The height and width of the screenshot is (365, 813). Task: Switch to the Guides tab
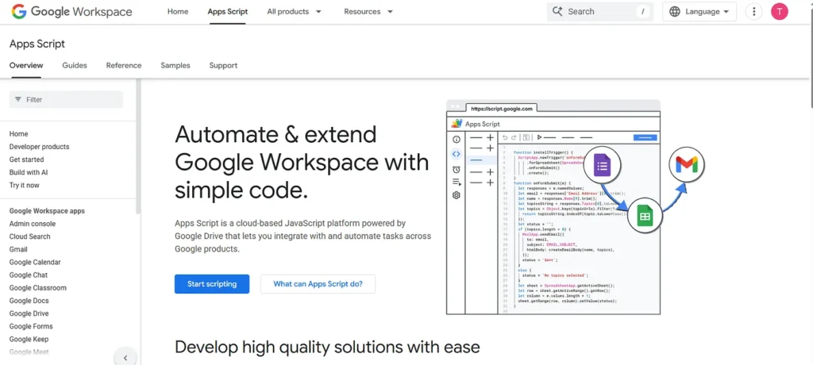75,65
